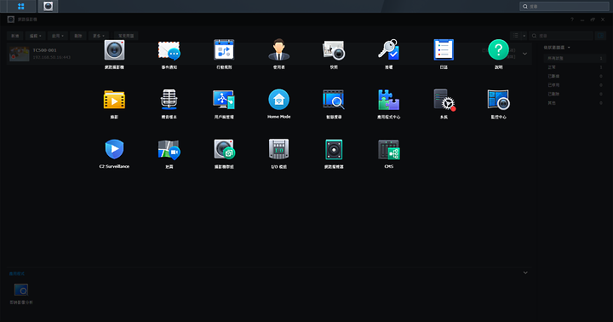Open the Map (地圖) icon

[x=169, y=149]
